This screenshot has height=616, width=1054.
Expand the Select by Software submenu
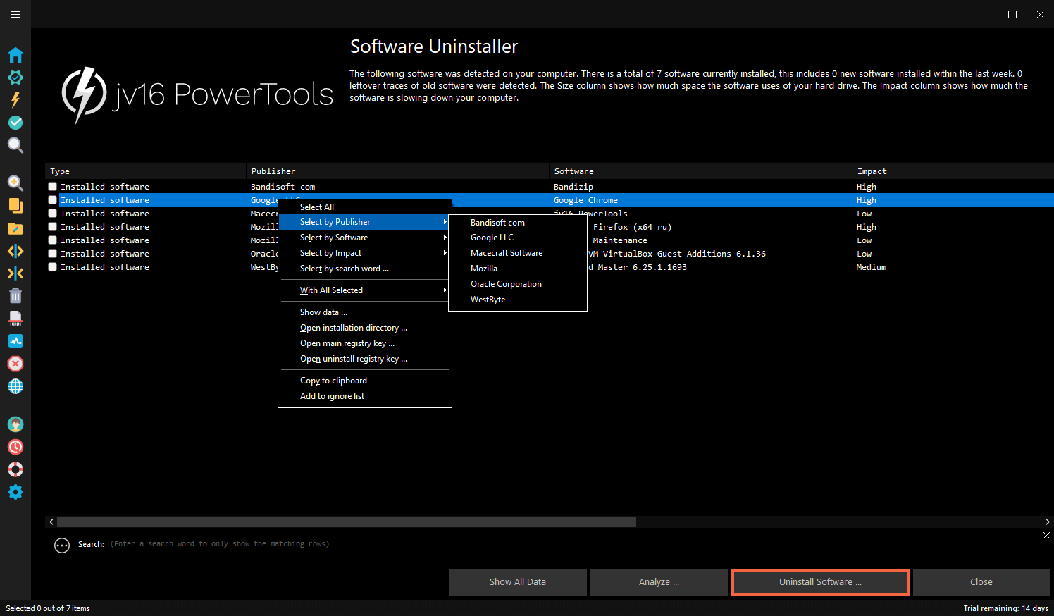(x=364, y=238)
